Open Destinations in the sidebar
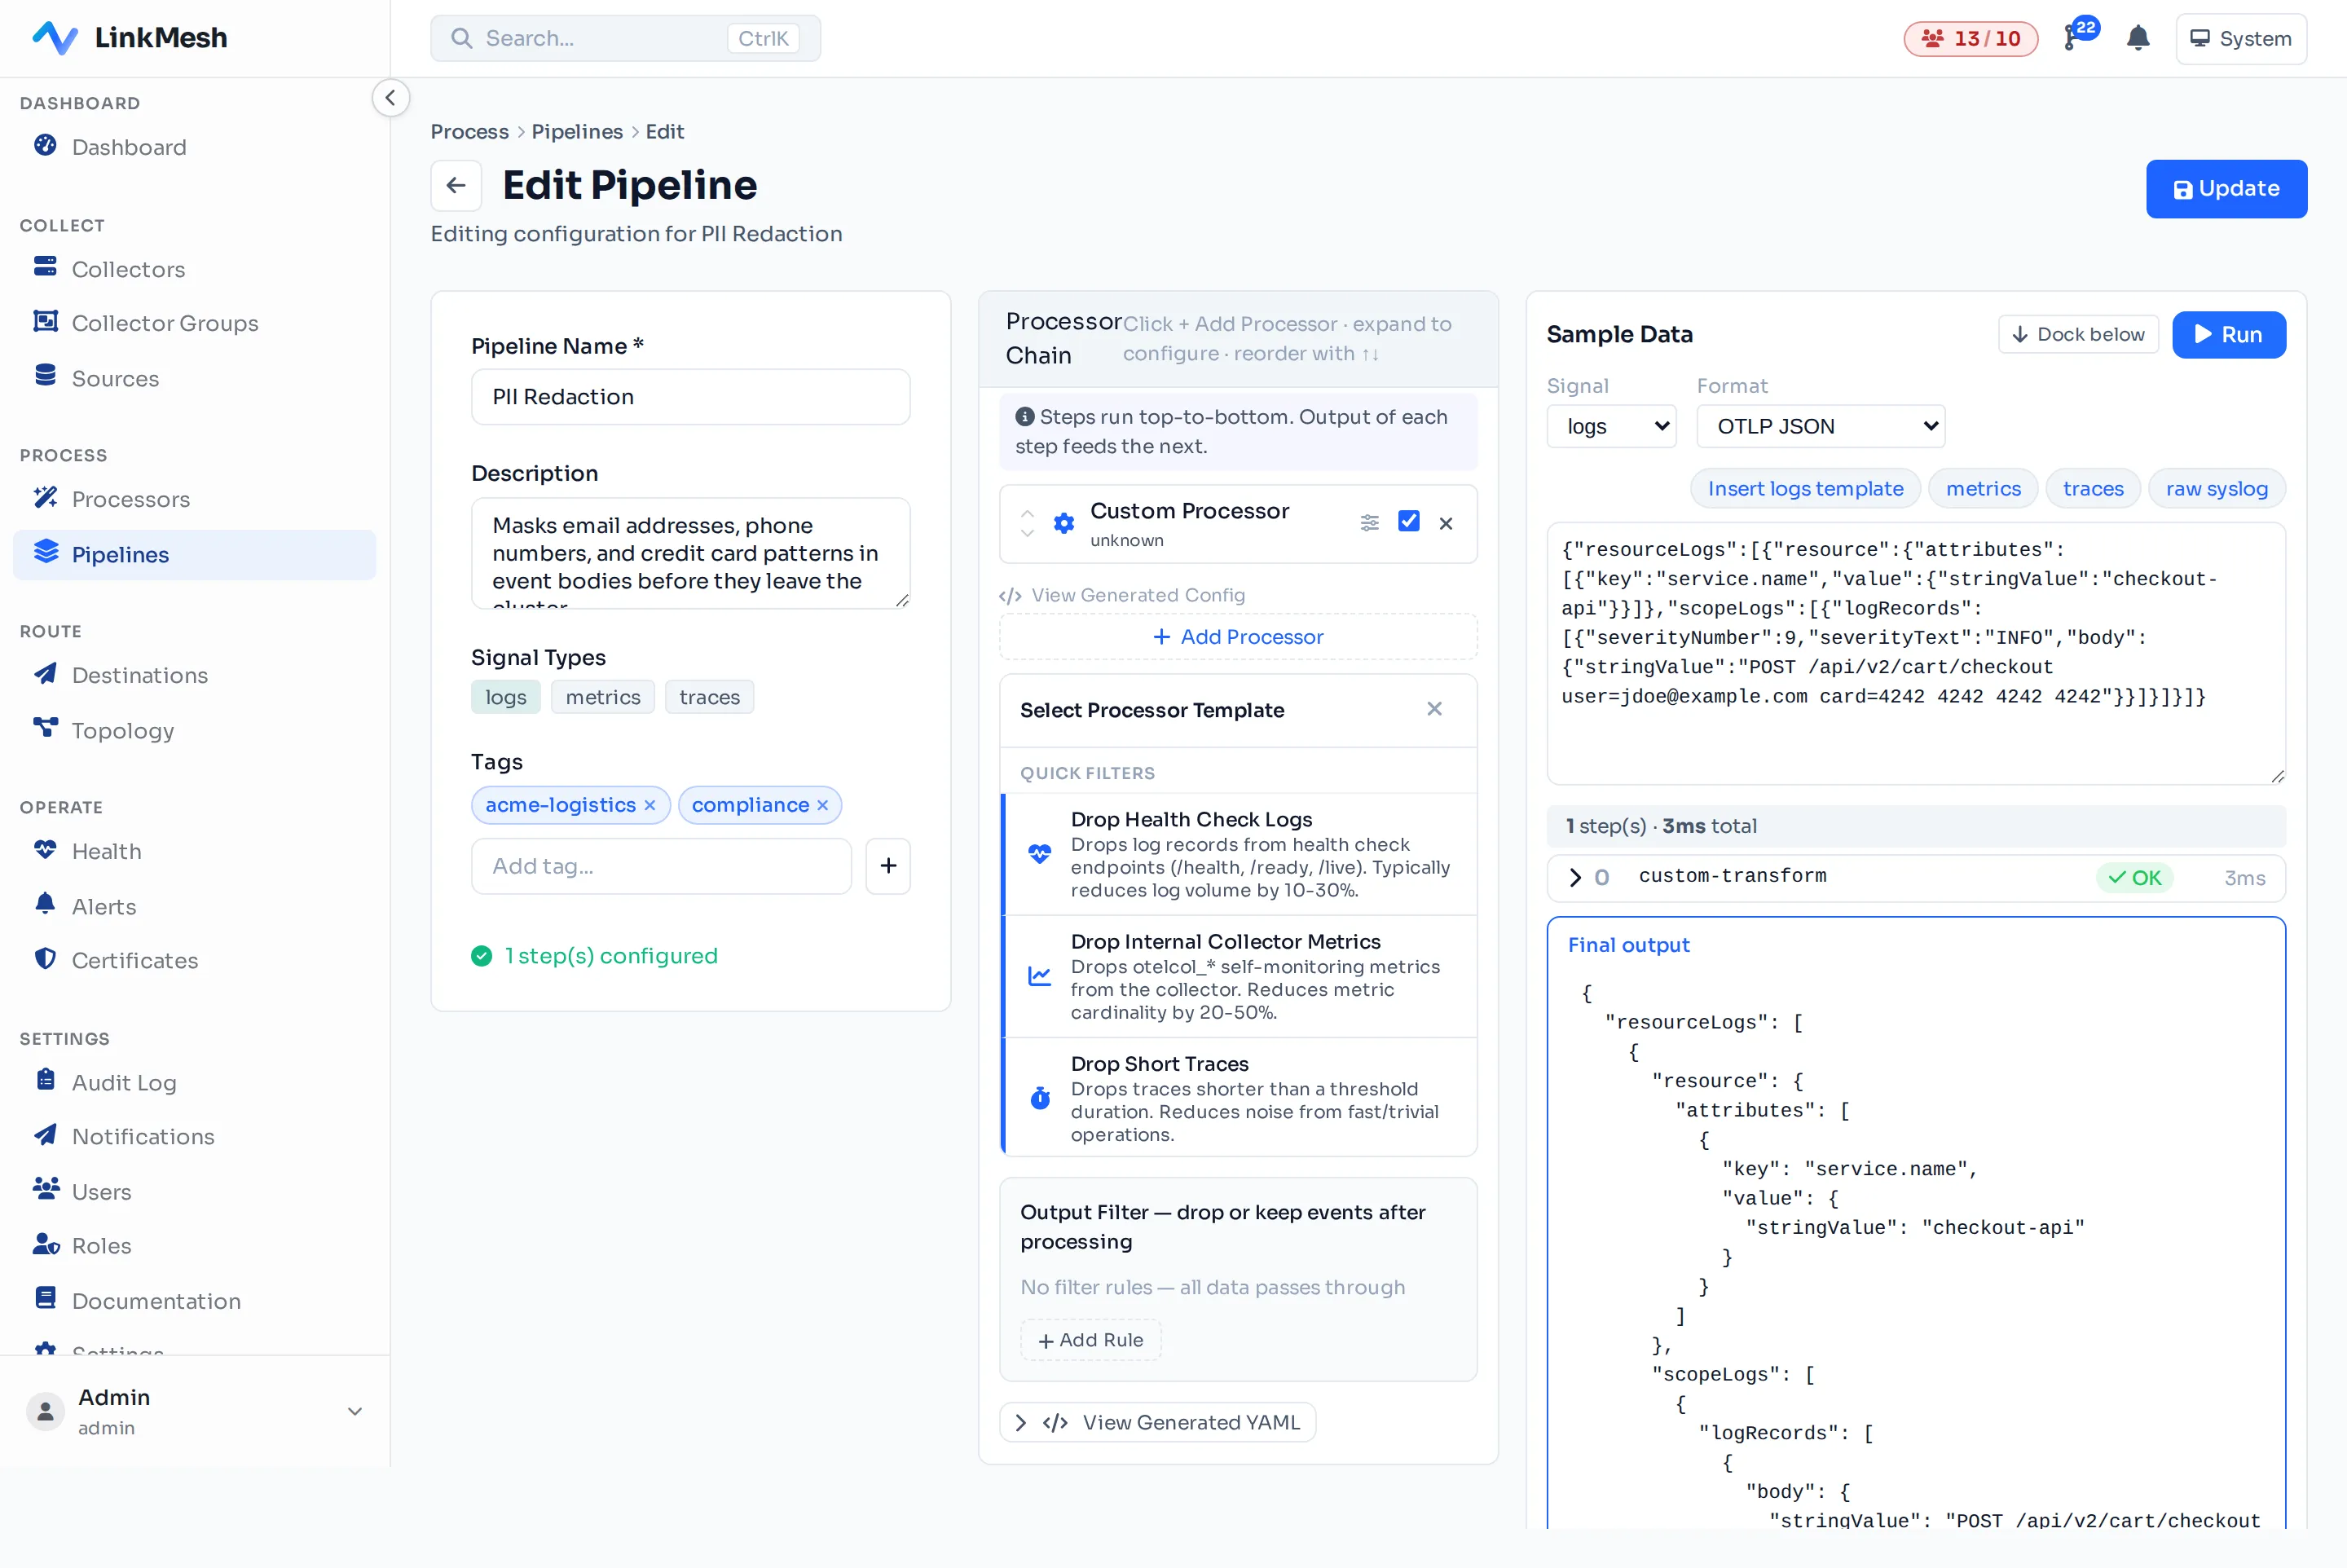 (x=195, y=675)
